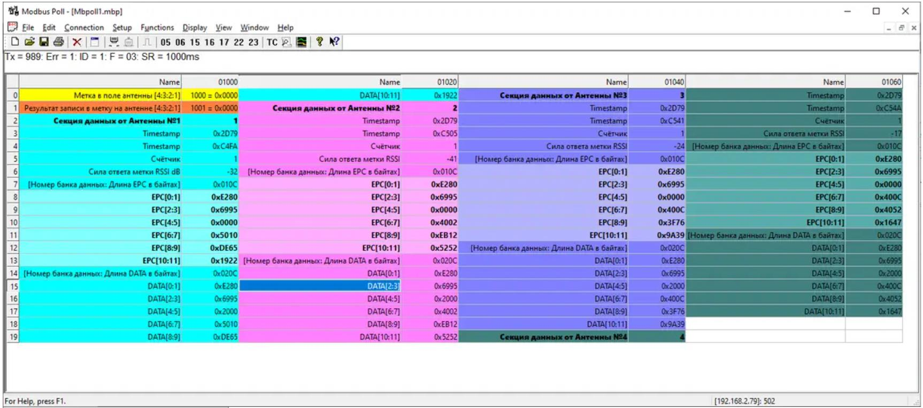Open the real-time chart icon
Viewport: 923px width, 408px height.
[x=302, y=42]
